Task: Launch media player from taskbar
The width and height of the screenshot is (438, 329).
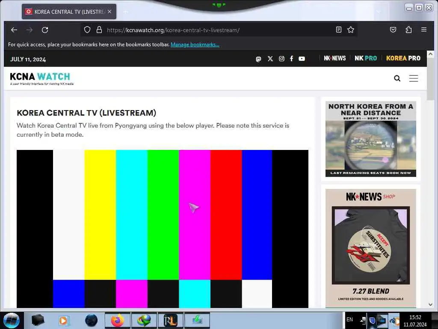Action: coord(64,320)
